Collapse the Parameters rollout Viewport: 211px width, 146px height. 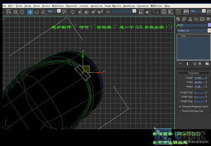tap(193, 73)
